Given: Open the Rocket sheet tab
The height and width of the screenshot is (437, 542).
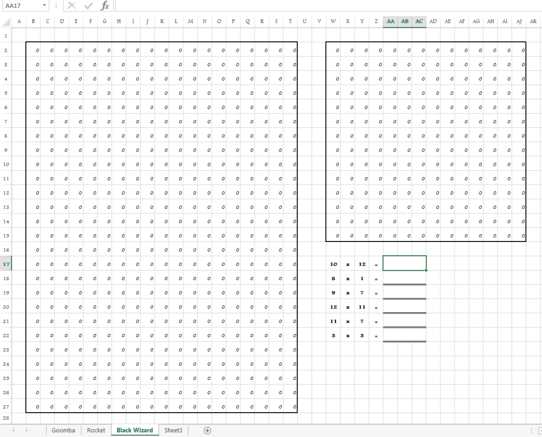Looking at the screenshot, I should tap(96, 430).
